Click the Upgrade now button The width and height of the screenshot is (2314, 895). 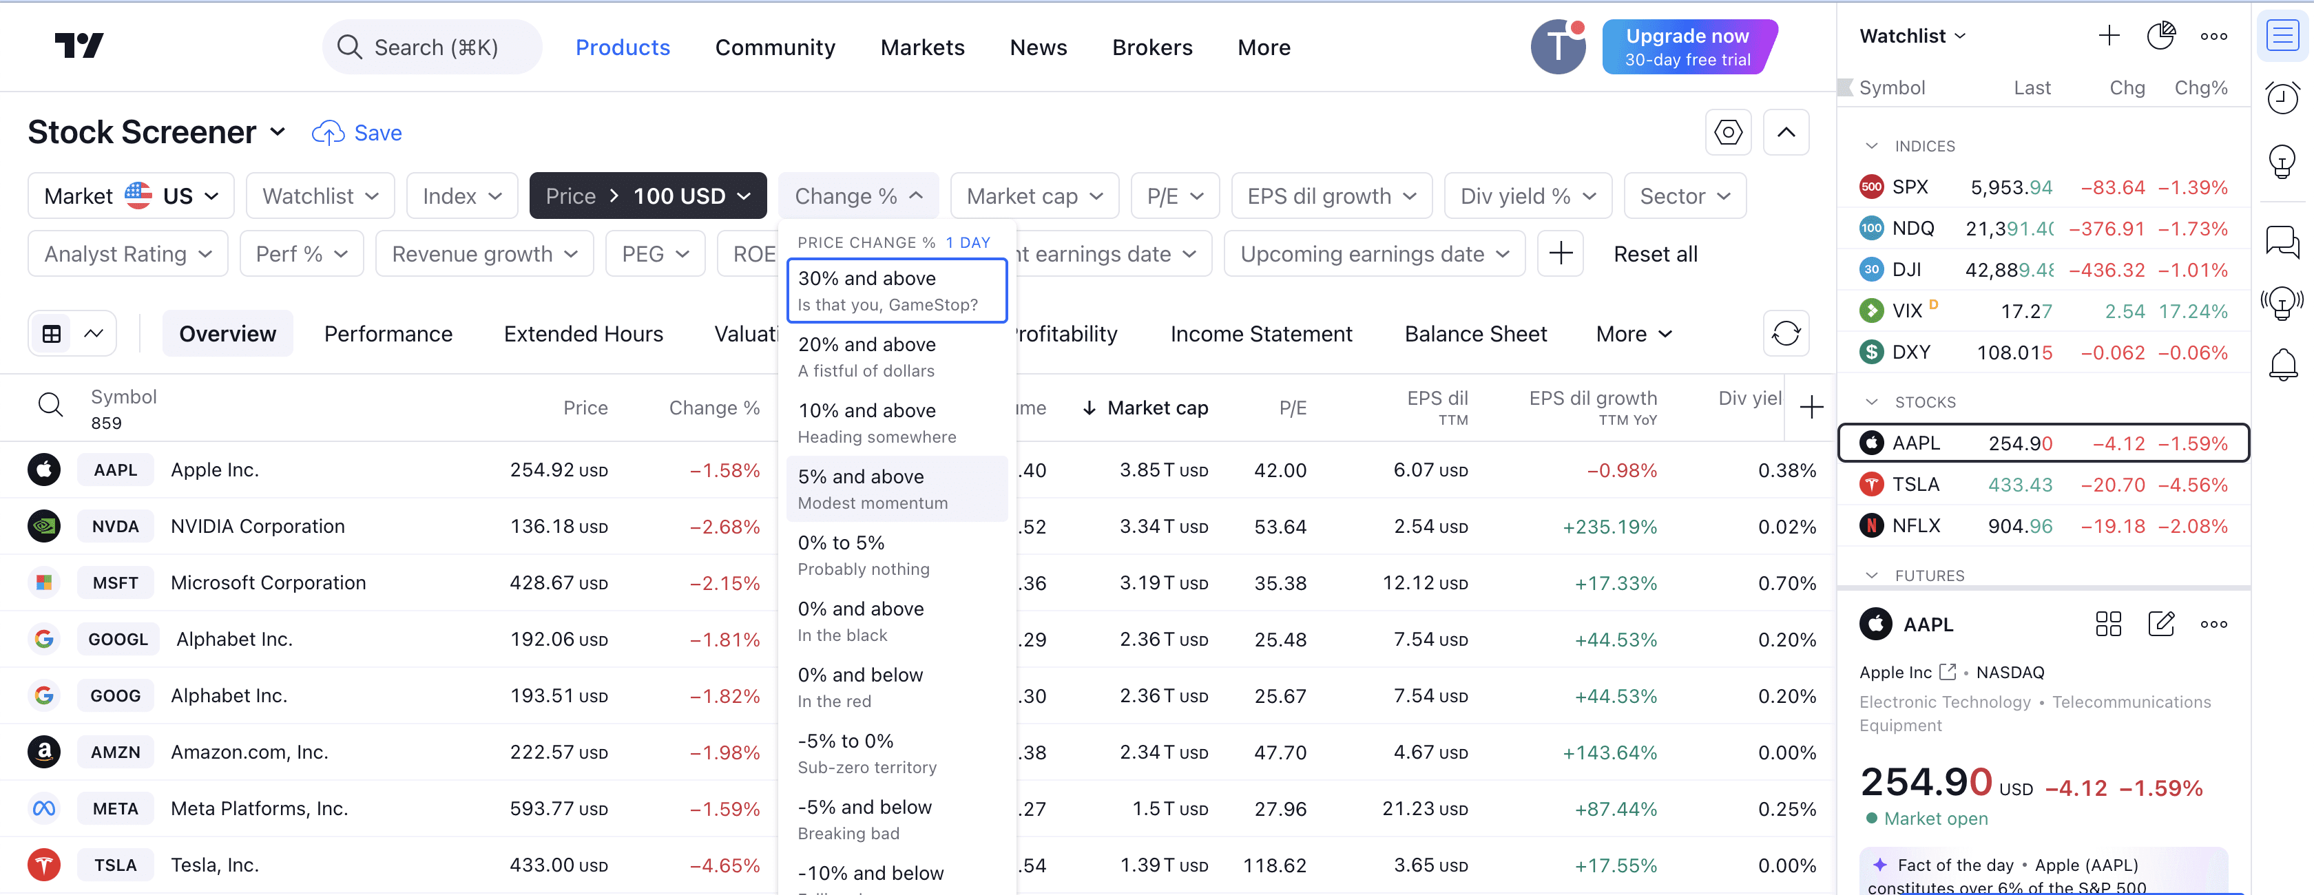point(1688,47)
